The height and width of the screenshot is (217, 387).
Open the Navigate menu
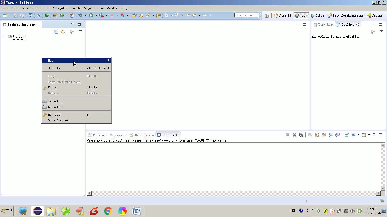pos(59,8)
